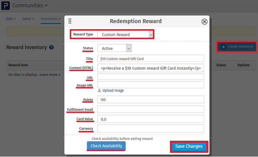Click the P logo icon
Viewport: 258px width, 157px height.
pos(5,5)
